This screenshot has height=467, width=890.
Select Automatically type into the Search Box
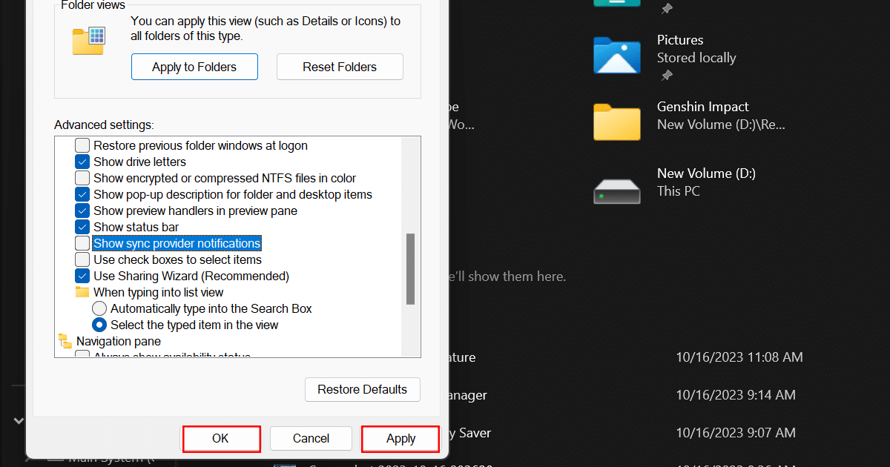pyautogui.click(x=99, y=308)
